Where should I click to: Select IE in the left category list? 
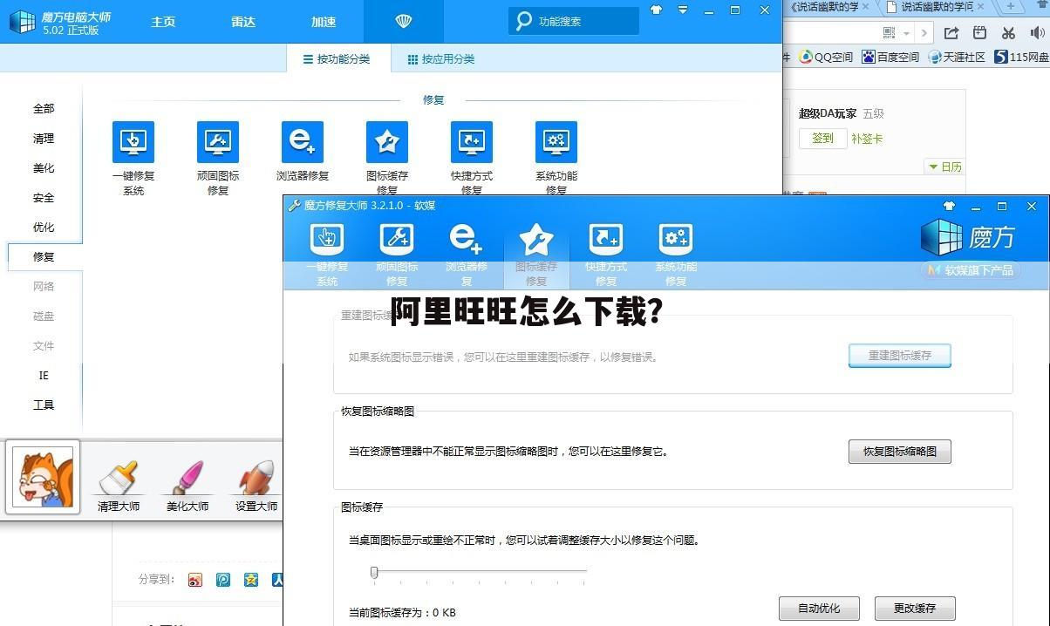click(44, 376)
